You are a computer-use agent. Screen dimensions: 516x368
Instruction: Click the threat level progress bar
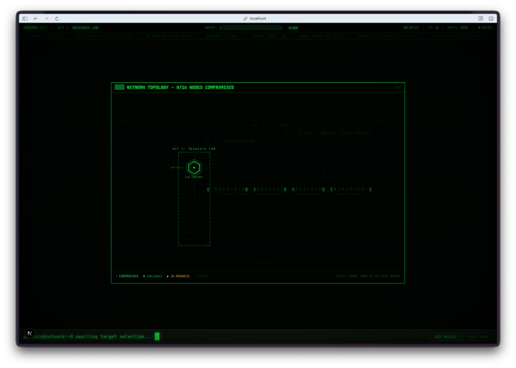[252, 28]
